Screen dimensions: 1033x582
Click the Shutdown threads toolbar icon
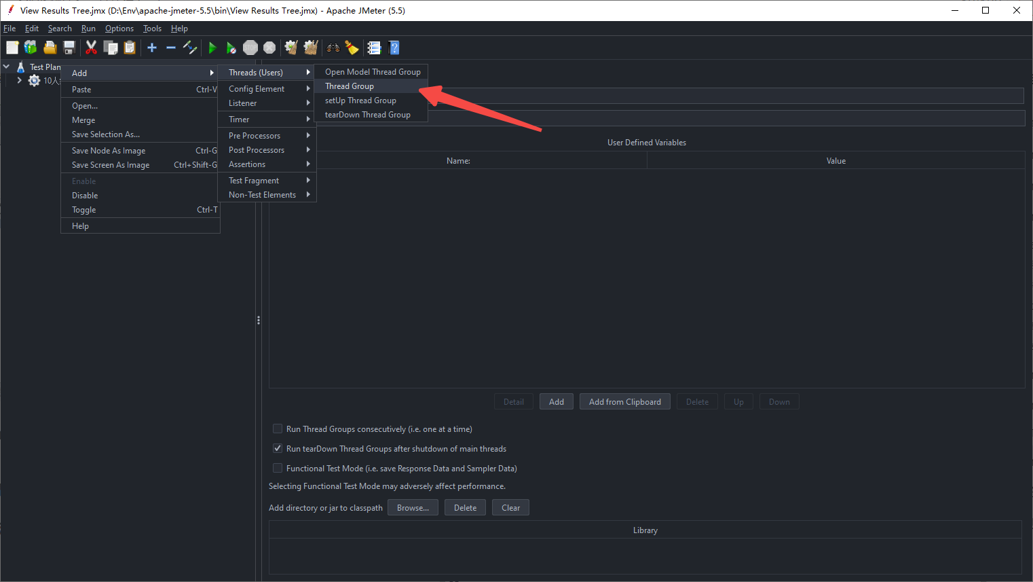(x=269, y=48)
